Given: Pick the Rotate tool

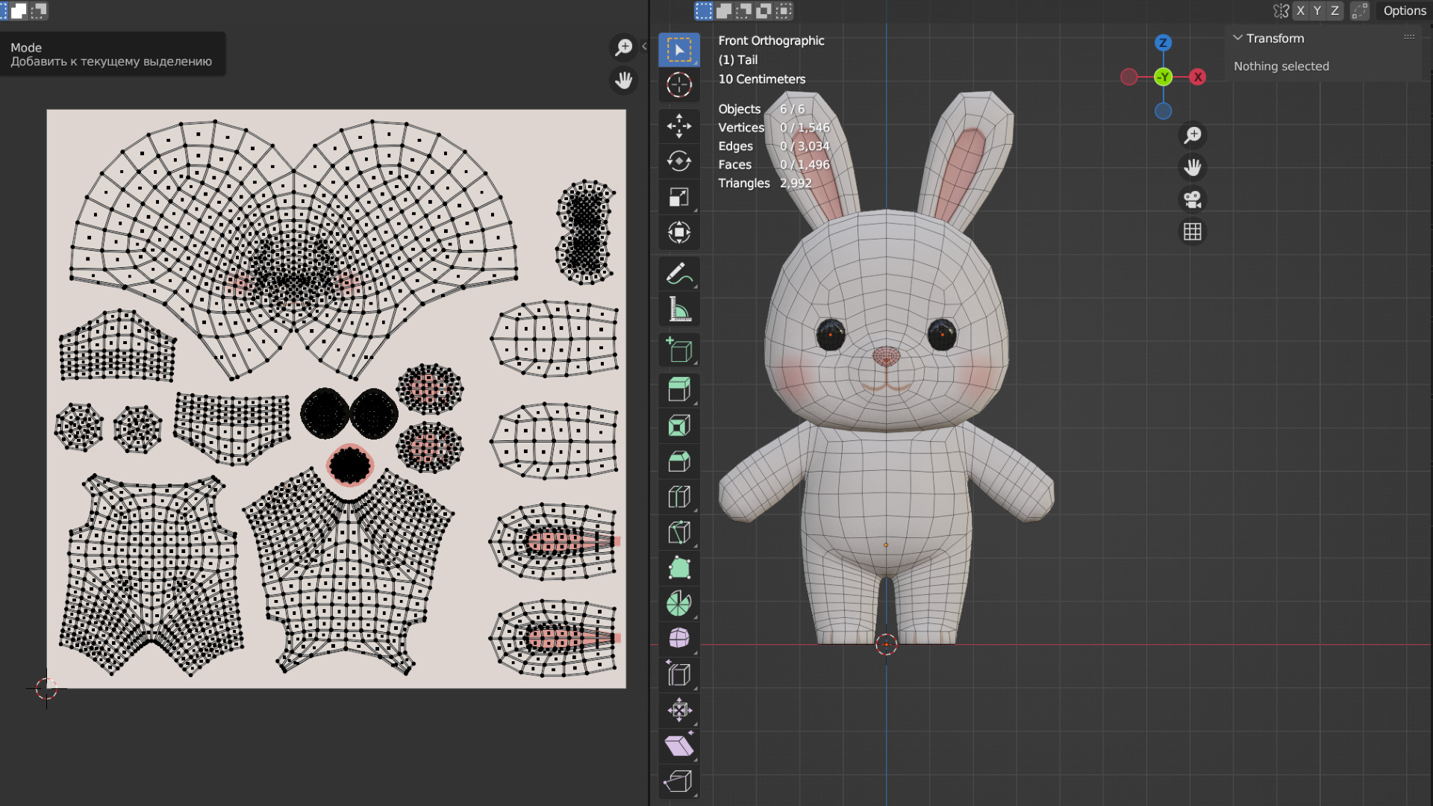Looking at the screenshot, I should coord(678,161).
